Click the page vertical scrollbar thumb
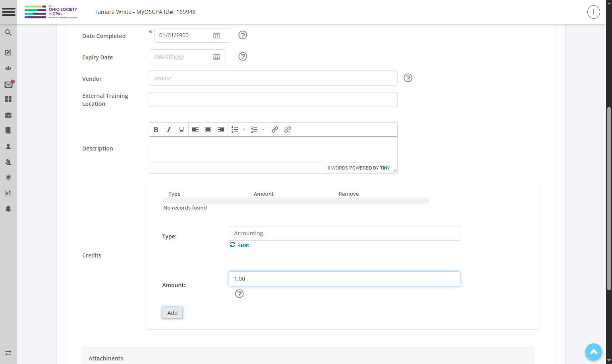The width and height of the screenshot is (612, 364). pos(609,198)
